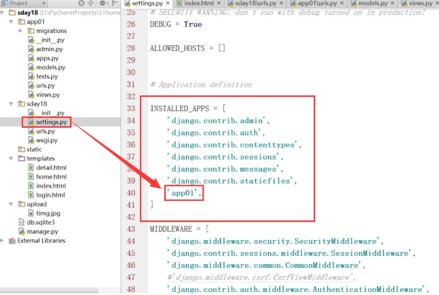Image resolution: width=439 pixels, height=295 pixels.
Task: Click the collapse all icon in Project panel
Action: click(90, 3)
